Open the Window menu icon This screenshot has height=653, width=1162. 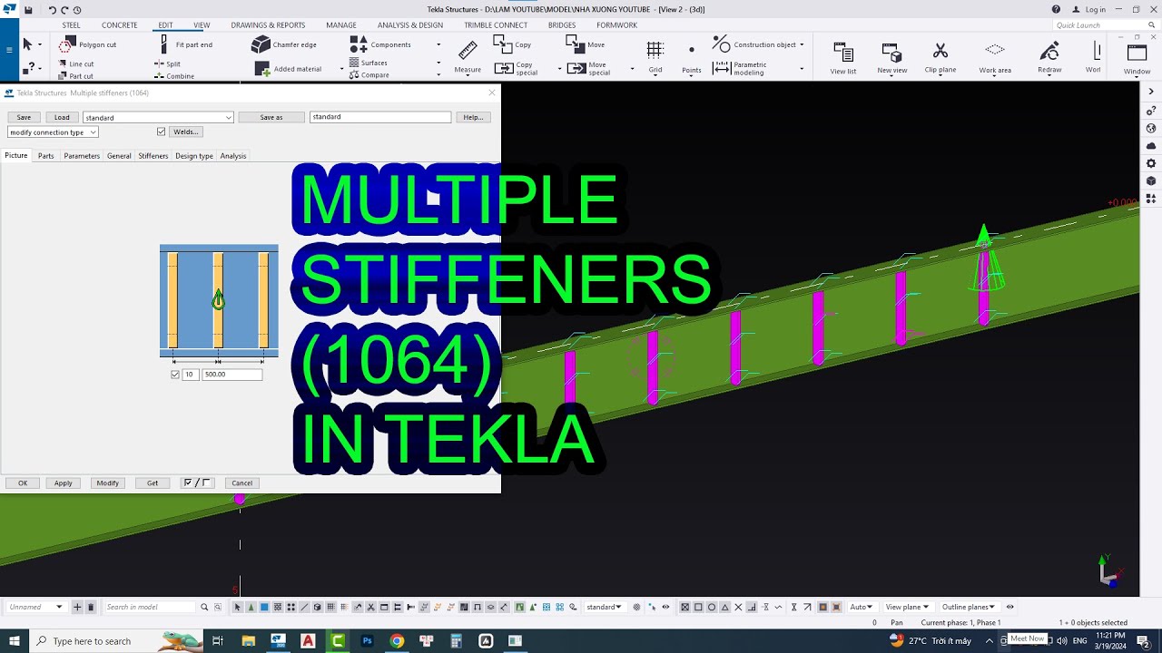pos(1137,58)
